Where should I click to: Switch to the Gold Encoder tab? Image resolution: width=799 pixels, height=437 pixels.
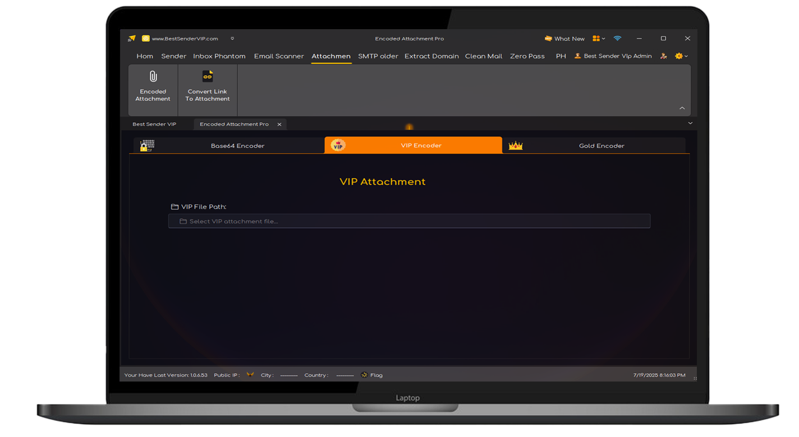pos(595,146)
